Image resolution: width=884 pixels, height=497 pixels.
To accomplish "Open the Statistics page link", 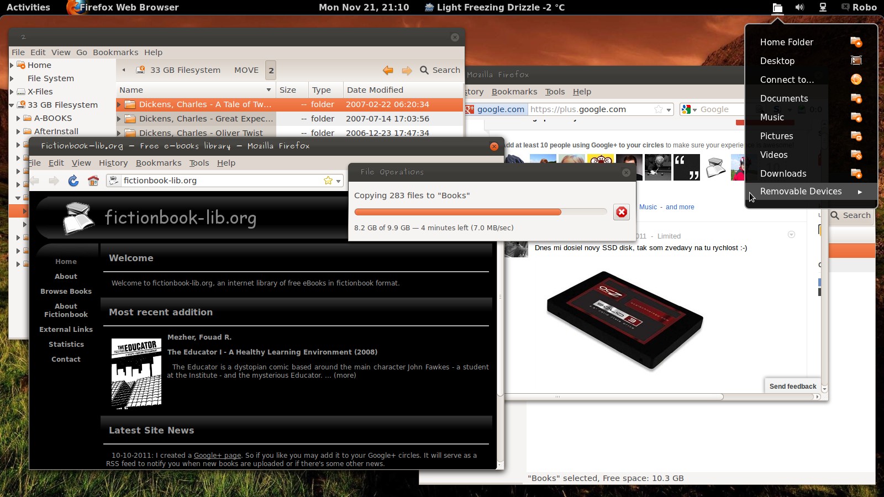I will coord(66,344).
